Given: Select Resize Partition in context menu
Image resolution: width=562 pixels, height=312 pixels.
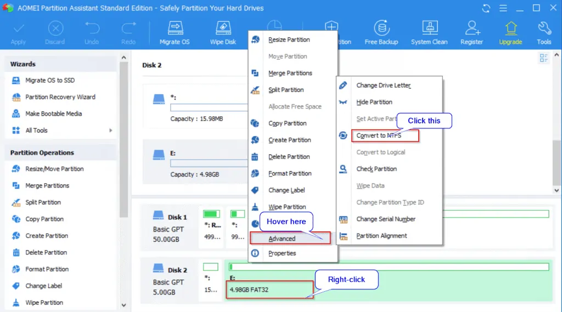Looking at the screenshot, I should tap(289, 39).
